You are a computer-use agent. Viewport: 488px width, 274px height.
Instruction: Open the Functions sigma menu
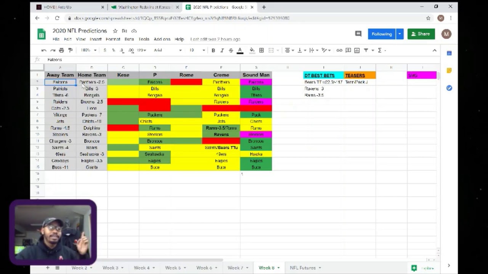[x=380, y=50]
